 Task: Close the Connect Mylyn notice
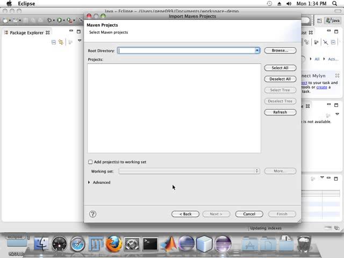tap(337, 75)
